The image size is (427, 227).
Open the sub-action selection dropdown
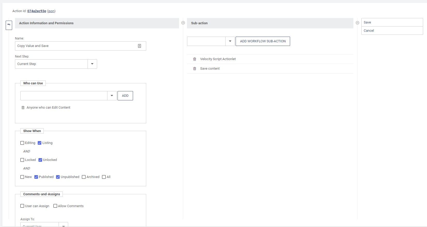(x=230, y=41)
